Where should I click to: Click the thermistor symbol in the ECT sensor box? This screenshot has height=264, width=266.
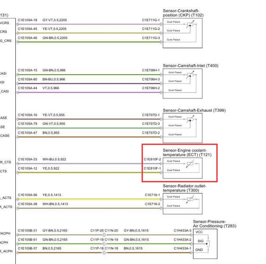190,164
